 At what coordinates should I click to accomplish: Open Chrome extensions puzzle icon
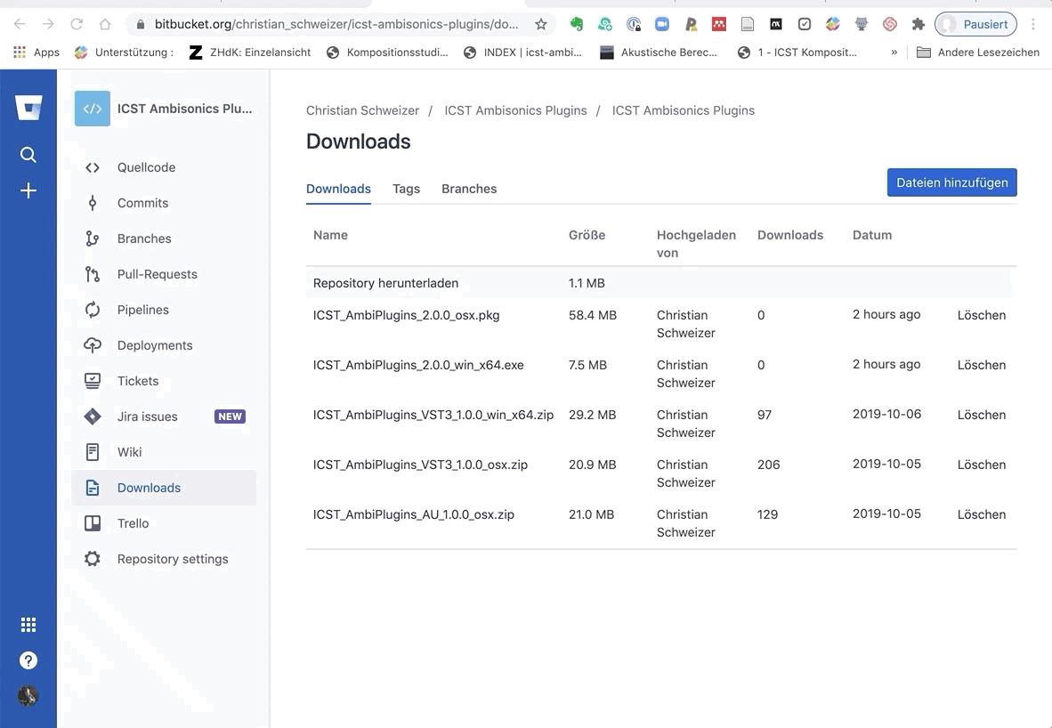[x=918, y=24]
